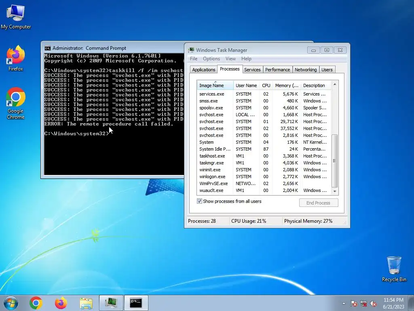414x311 pixels.
Task: Open Google Chrome desktop shortcut
Action: tap(16, 103)
